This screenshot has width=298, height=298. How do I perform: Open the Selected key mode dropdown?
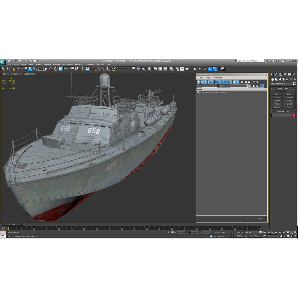coord(253,232)
